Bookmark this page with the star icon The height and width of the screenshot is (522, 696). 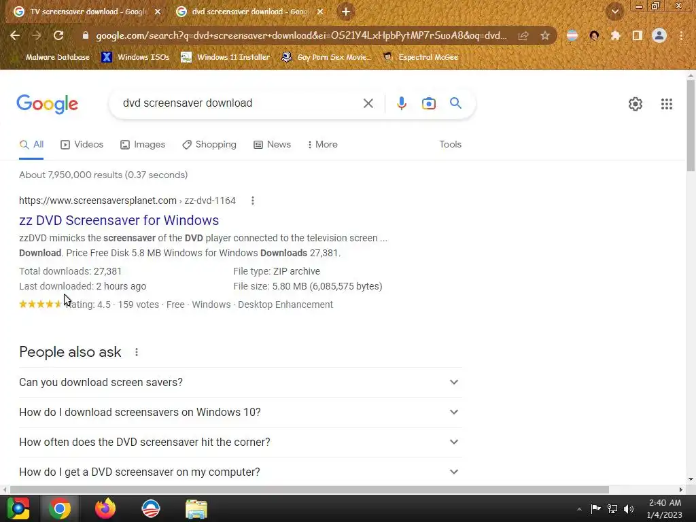[544, 35]
